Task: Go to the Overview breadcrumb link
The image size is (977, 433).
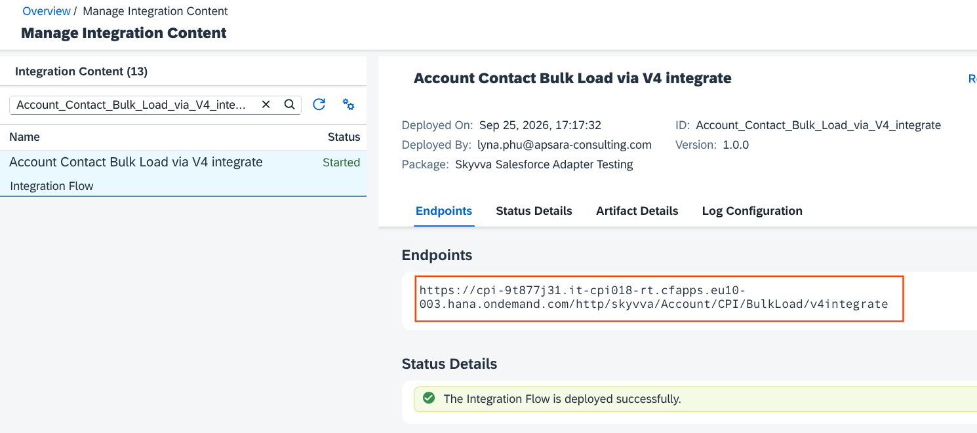Action: [47, 11]
